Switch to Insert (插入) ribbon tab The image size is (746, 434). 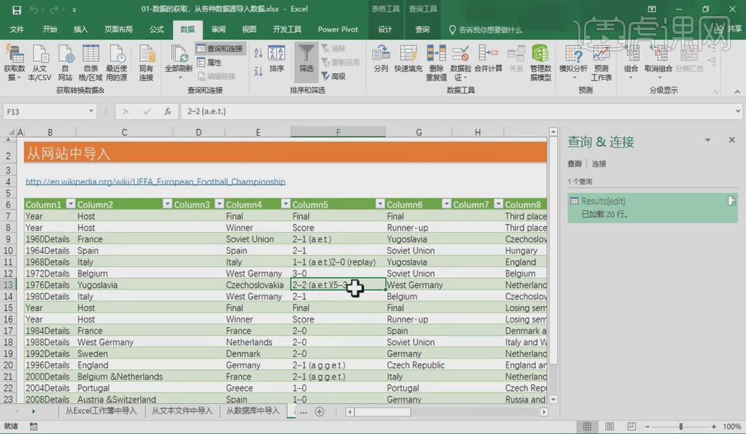(x=81, y=29)
